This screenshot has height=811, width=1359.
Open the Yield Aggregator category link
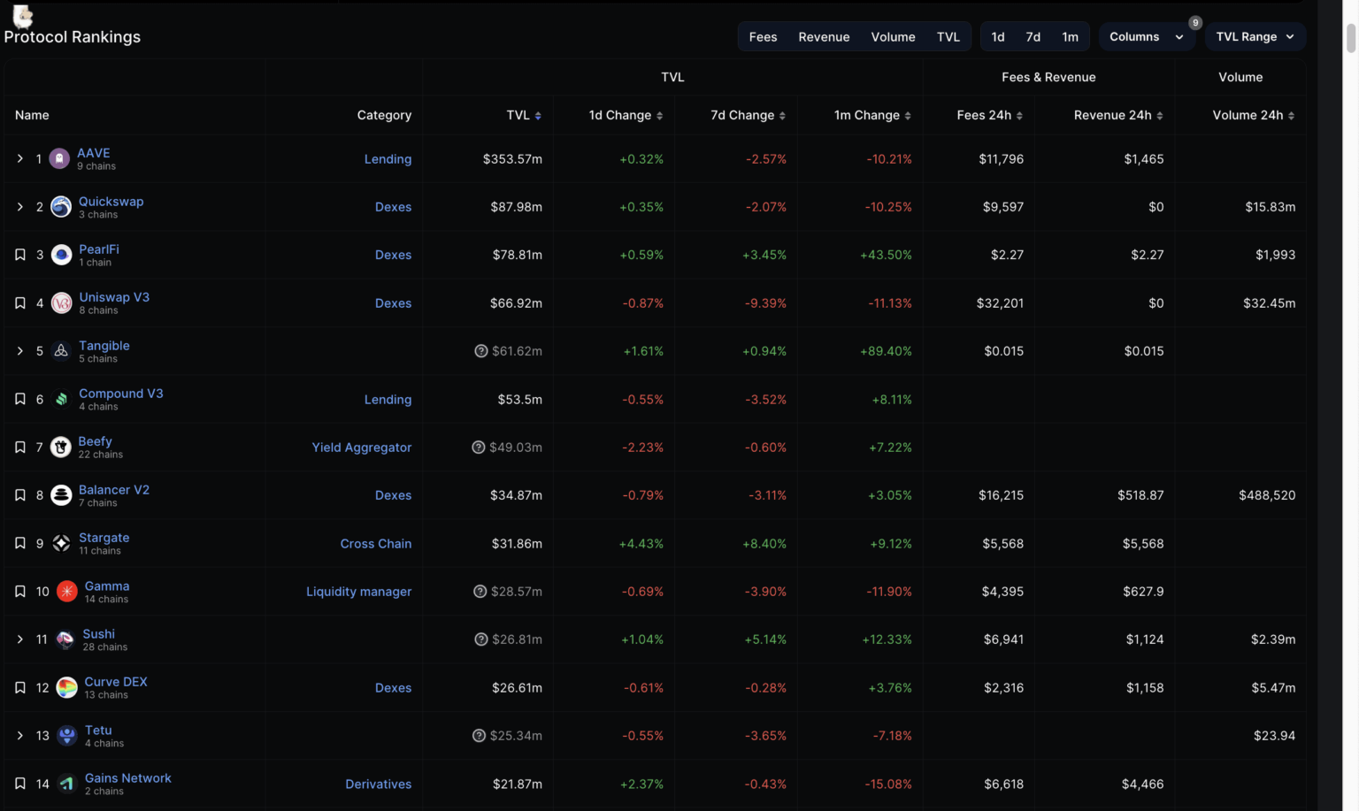click(362, 448)
